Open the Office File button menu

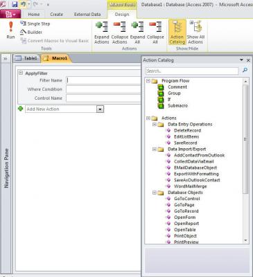click(10, 15)
